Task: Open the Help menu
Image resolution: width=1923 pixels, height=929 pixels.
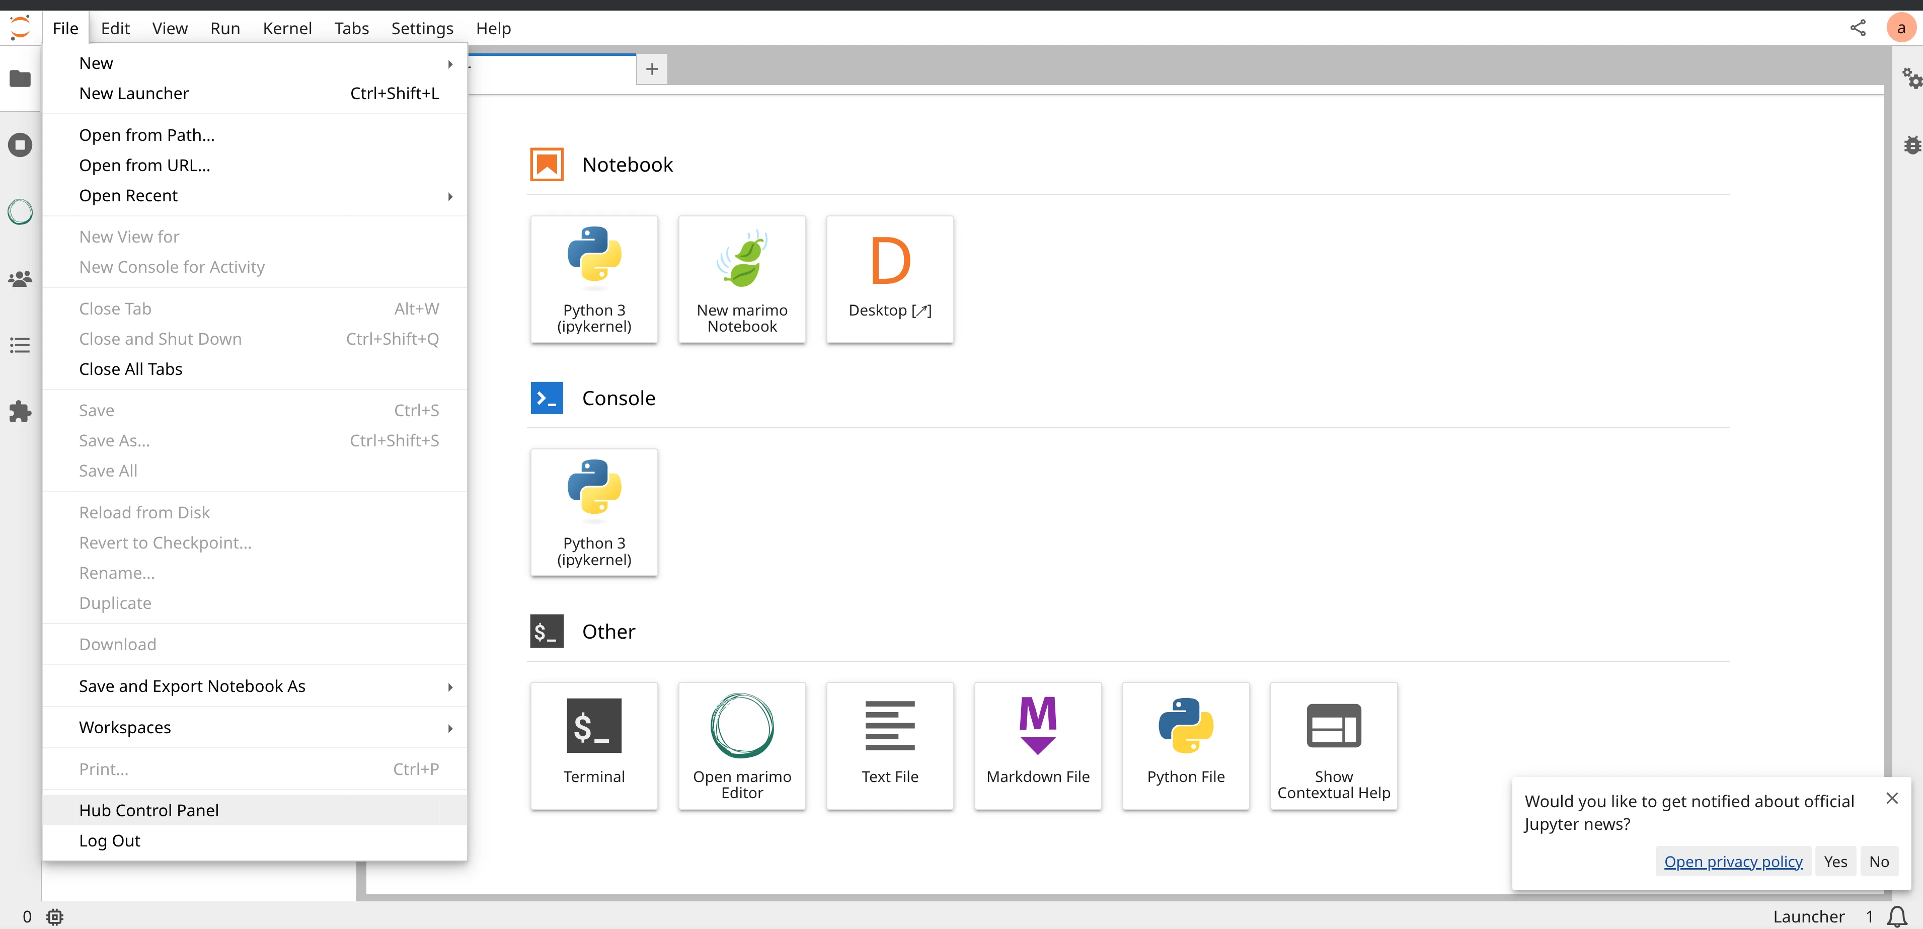Action: [x=493, y=28]
